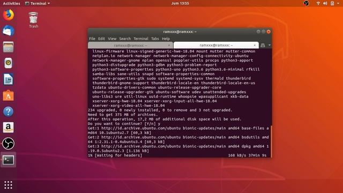
Task: Close the terminal window
Action: pos(269,32)
